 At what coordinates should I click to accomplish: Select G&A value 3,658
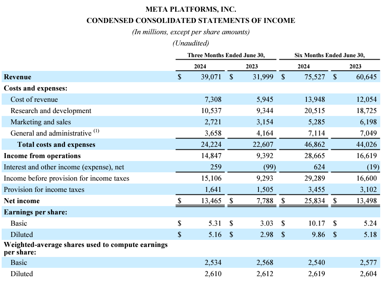213,133
